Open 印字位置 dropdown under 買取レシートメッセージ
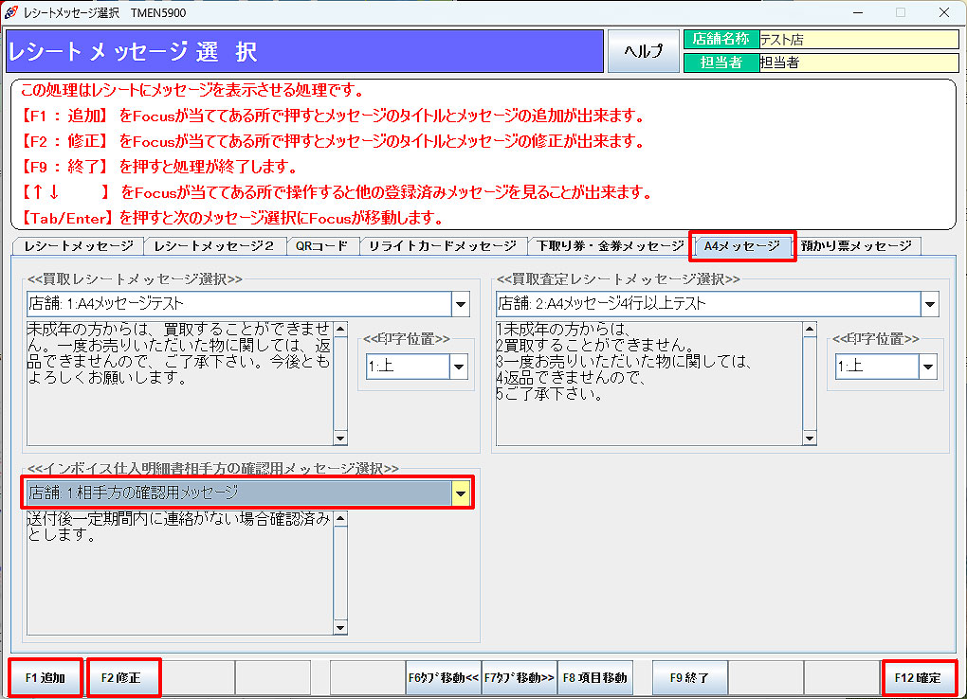Screen dimensions: 967x699 (458, 367)
